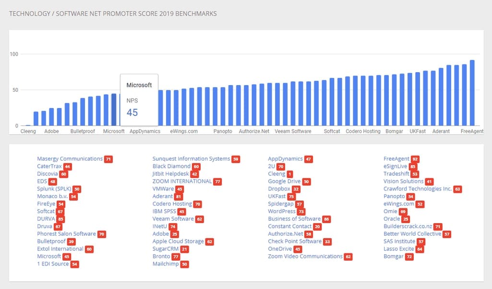Screen dimensions: 492x289
Task: Open the Spidergap link
Action: 280,204
